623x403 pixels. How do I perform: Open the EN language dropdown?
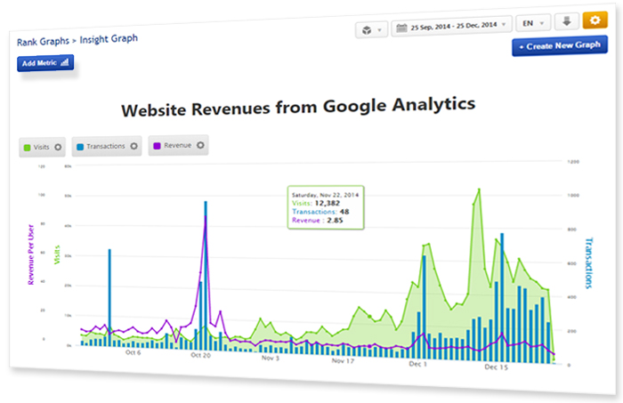533,23
